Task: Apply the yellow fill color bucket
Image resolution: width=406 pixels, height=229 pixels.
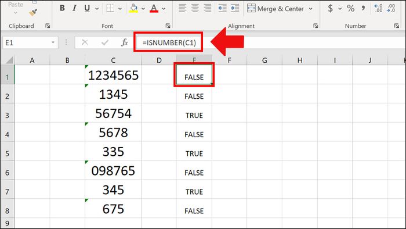Action: point(133,8)
